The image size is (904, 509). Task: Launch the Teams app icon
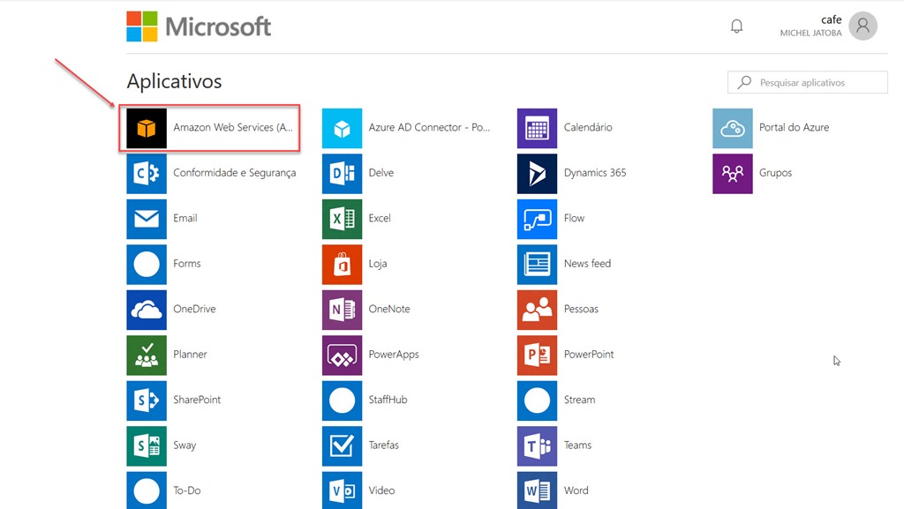537,446
